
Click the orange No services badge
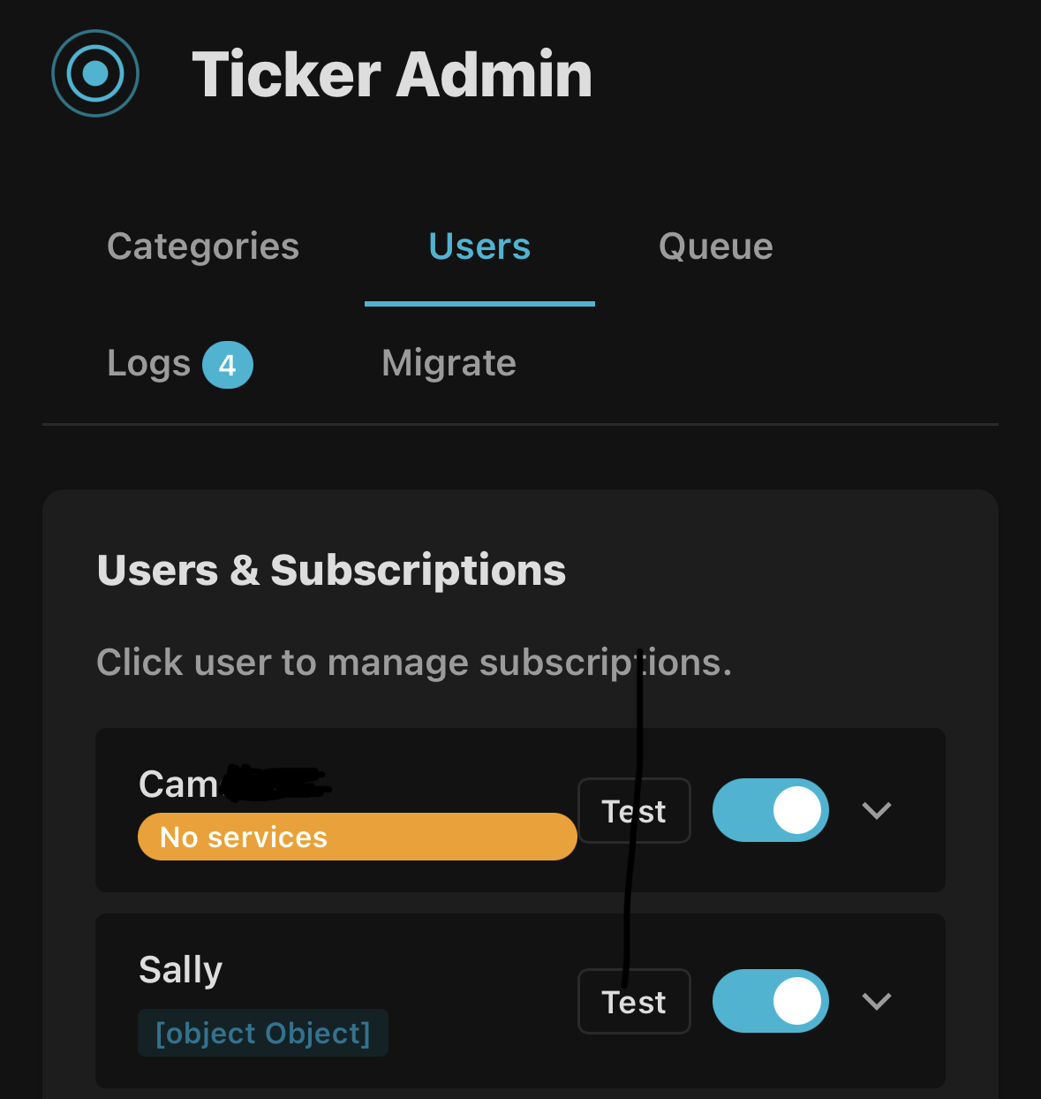click(x=357, y=837)
